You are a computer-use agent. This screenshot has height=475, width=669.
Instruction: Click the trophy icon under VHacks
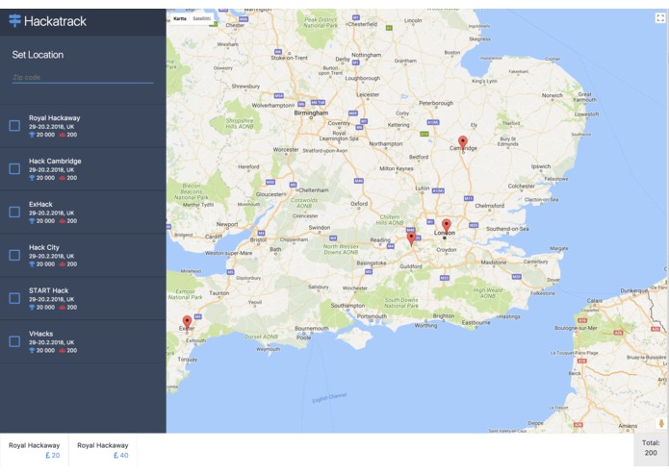click(32, 350)
